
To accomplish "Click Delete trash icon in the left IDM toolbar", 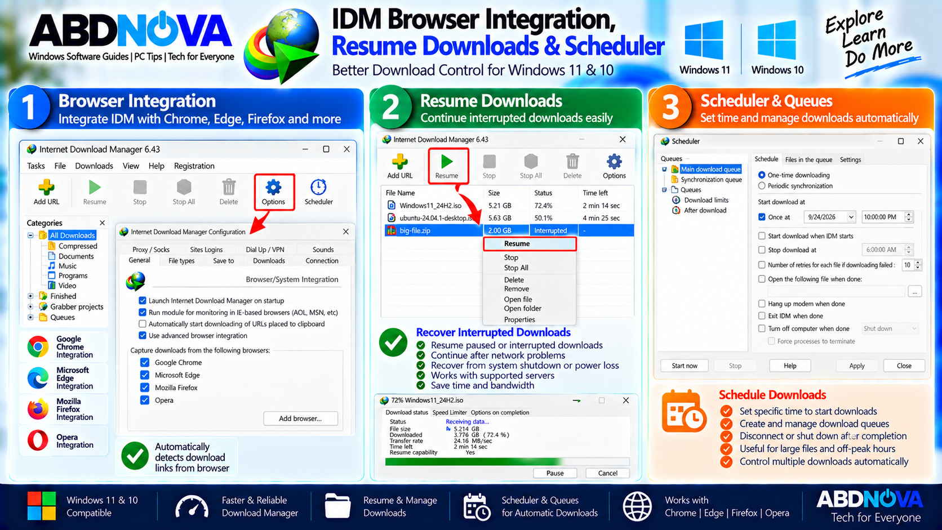I will 229,187.
